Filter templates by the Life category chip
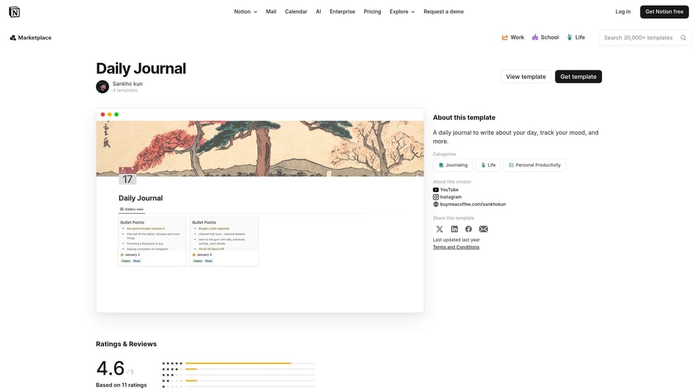The height and width of the screenshot is (392, 698). [487, 165]
